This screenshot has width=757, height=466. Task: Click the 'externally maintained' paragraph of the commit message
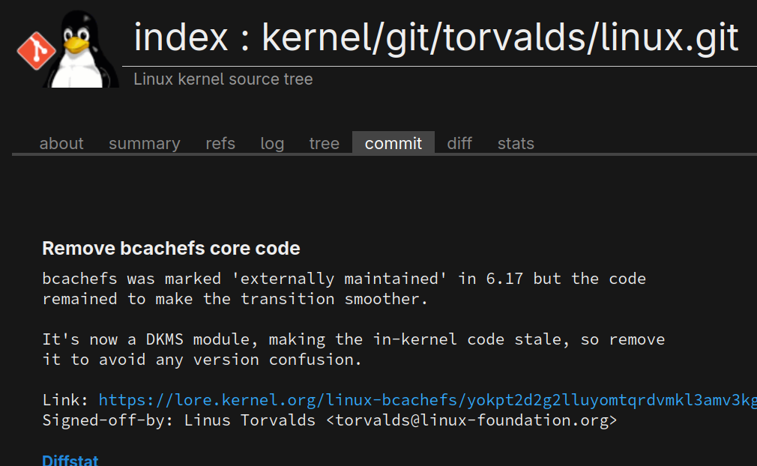[x=343, y=288]
